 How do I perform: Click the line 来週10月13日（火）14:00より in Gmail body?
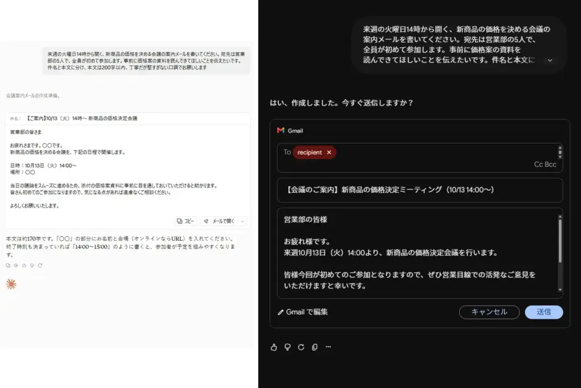[391, 253]
